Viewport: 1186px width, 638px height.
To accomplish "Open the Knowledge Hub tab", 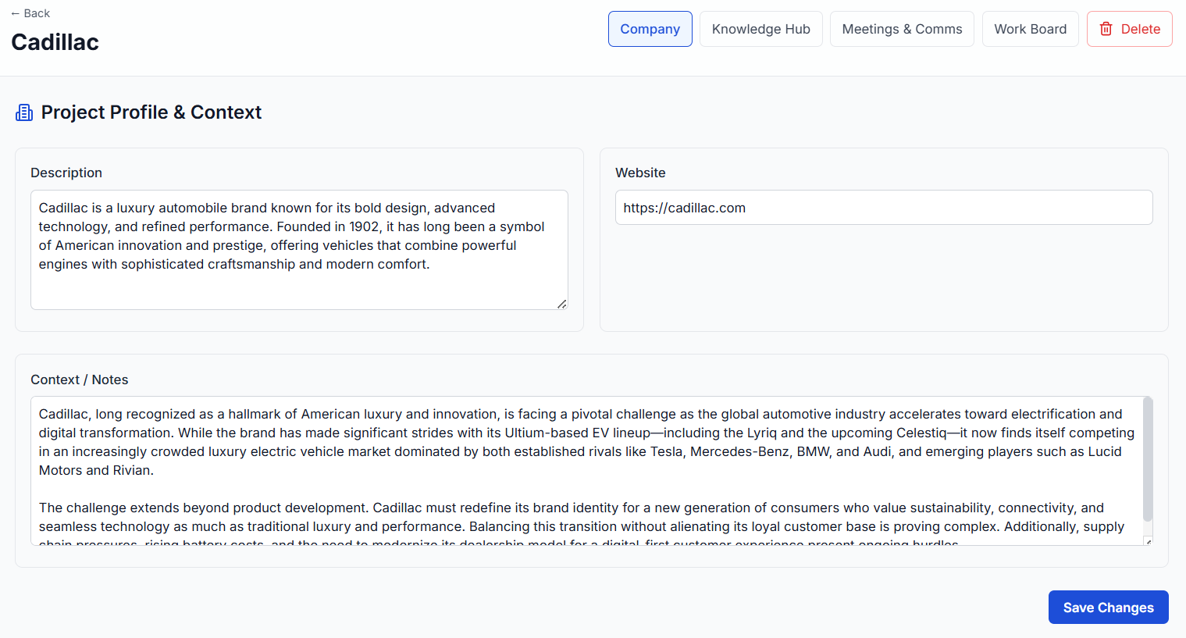I will pyautogui.click(x=760, y=29).
